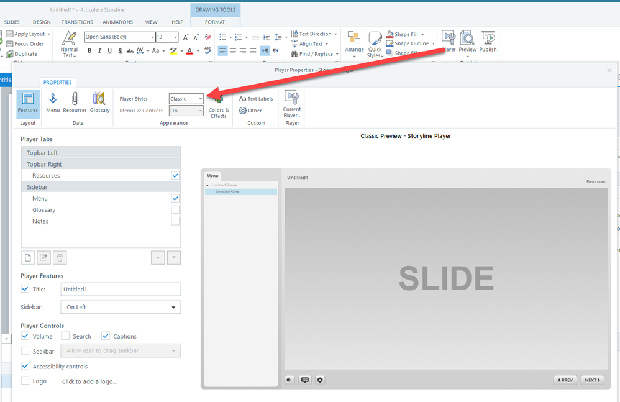This screenshot has width=620, height=402.
Task: Click the Text Labels button
Action: pyautogui.click(x=256, y=99)
